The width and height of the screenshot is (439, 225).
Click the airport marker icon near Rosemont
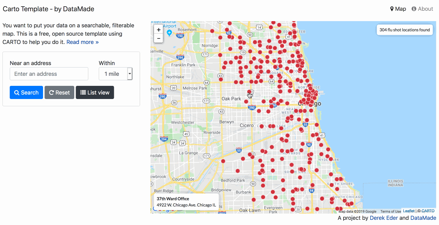(169, 33)
